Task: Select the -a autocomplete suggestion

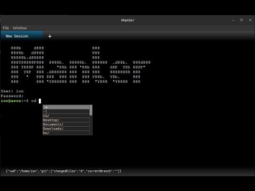Action: click(x=66, y=107)
